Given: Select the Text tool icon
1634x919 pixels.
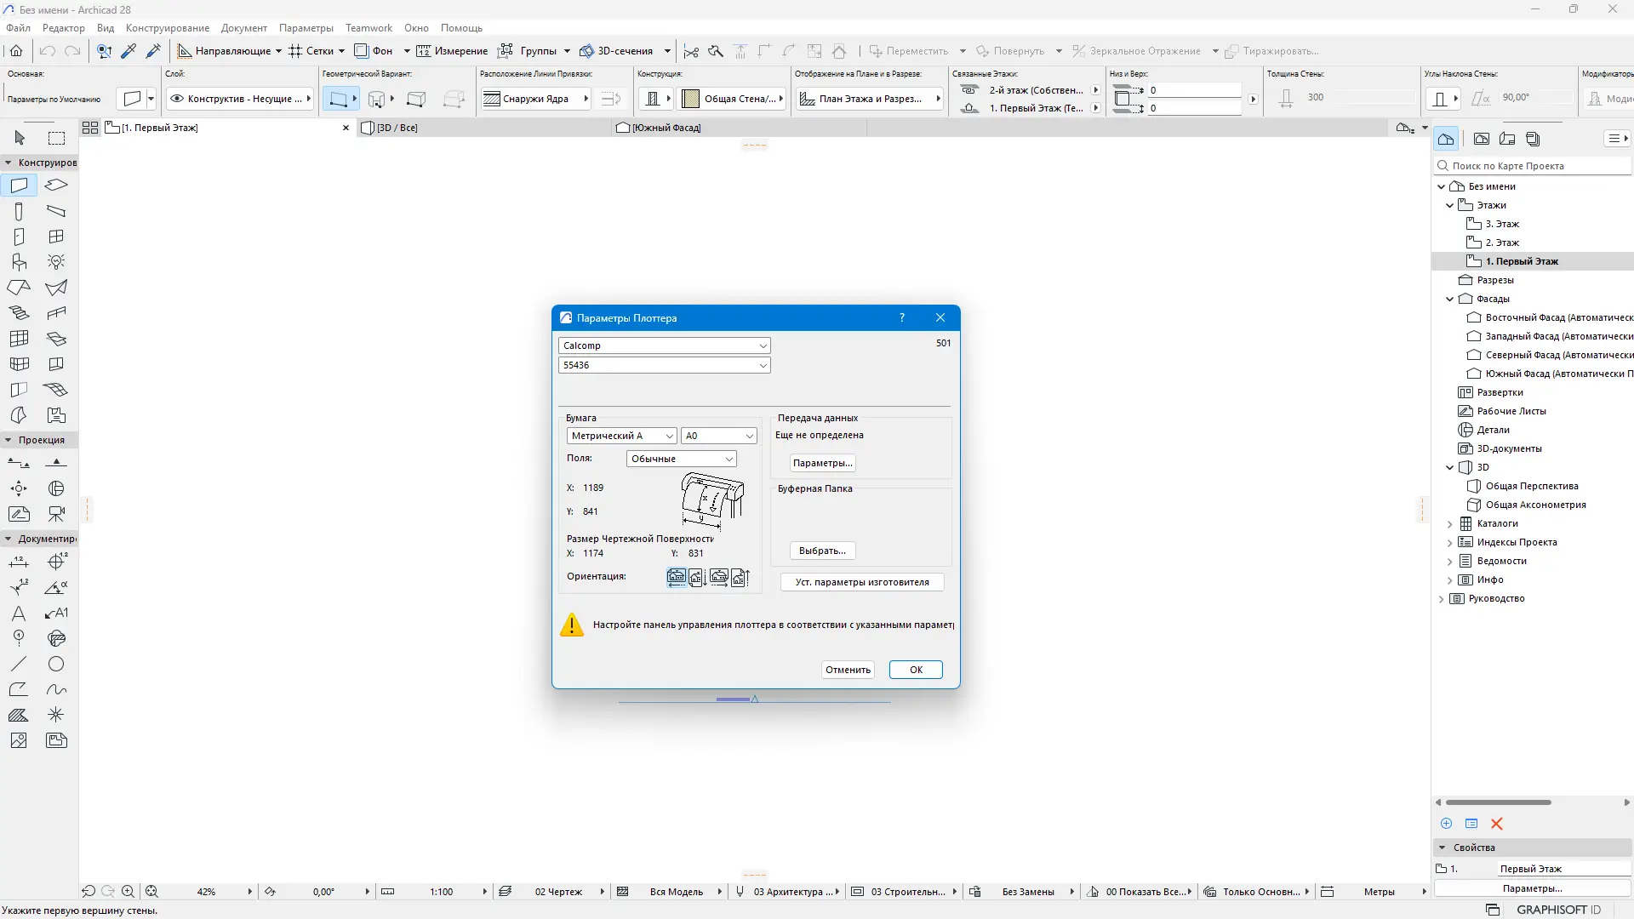Looking at the screenshot, I should (x=19, y=613).
